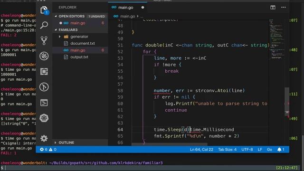304x171 pixels.
Task: Change the UTF-8 file encoding
Action: (x=247, y=150)
